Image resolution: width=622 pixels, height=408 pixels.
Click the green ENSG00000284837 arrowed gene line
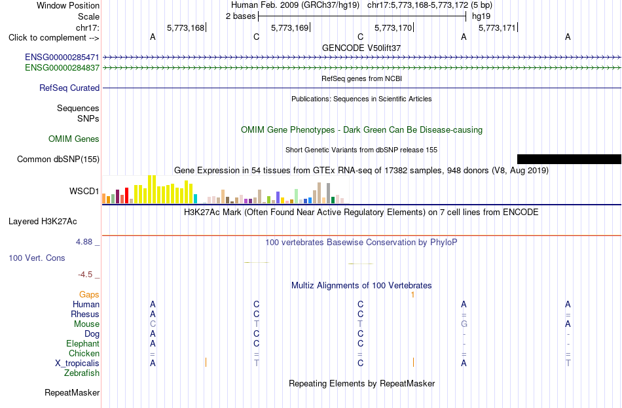coord(361,68)
